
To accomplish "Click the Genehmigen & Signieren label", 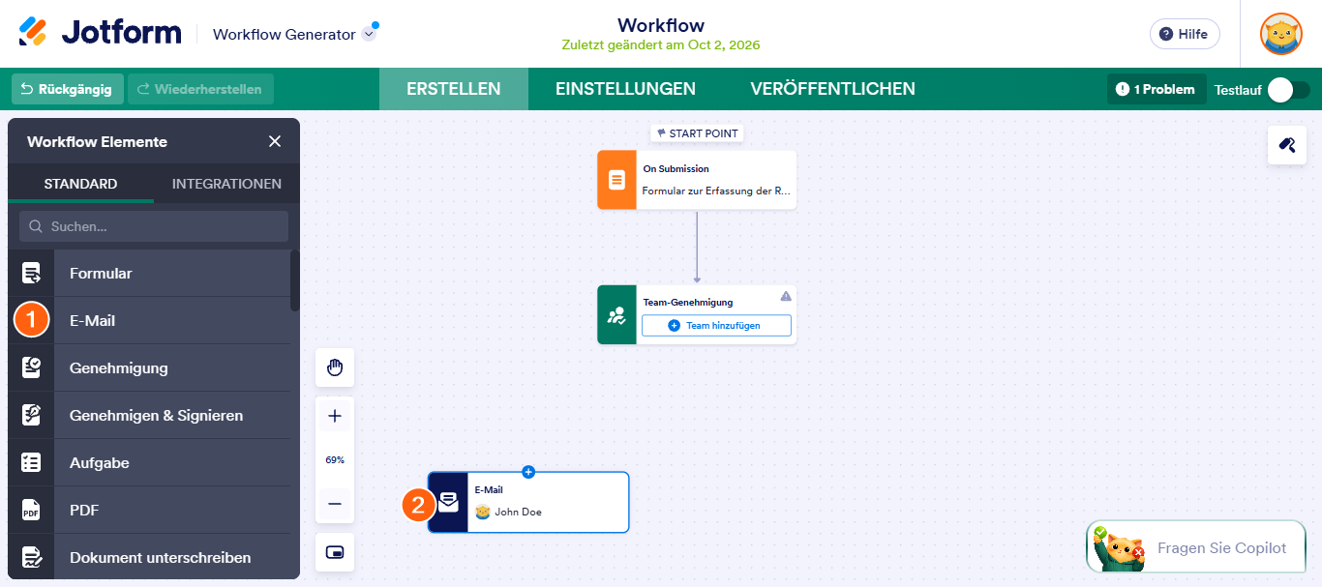I will (157, 415).
